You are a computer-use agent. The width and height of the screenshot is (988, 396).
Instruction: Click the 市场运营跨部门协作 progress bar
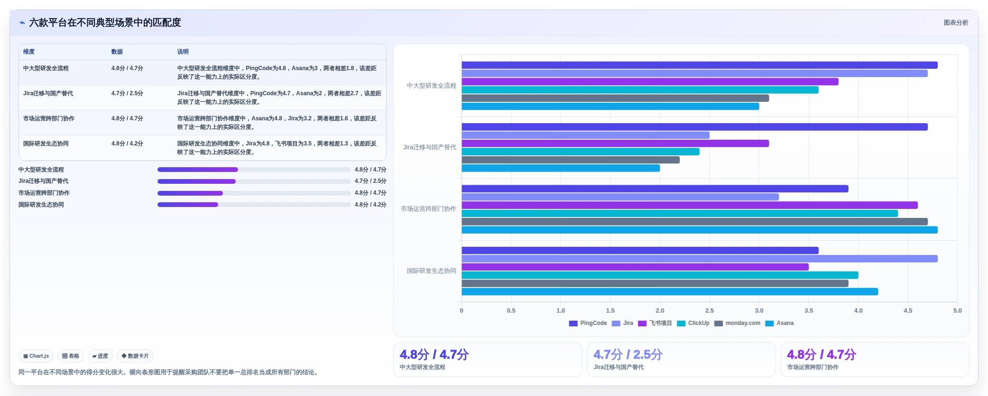tap(254, 193)
